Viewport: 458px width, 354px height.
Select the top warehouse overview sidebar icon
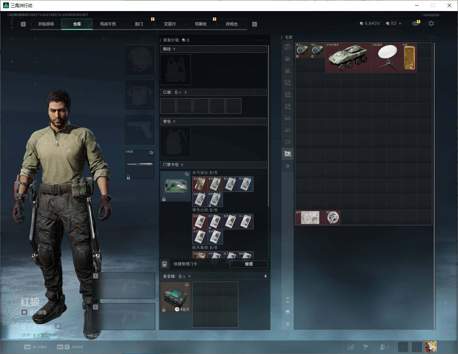pyautogui.click(x=288, y=47)
